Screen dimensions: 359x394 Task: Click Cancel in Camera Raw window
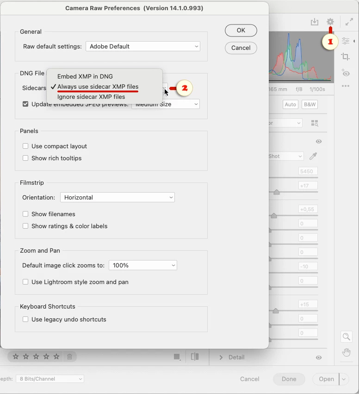[x=249, y=379]
